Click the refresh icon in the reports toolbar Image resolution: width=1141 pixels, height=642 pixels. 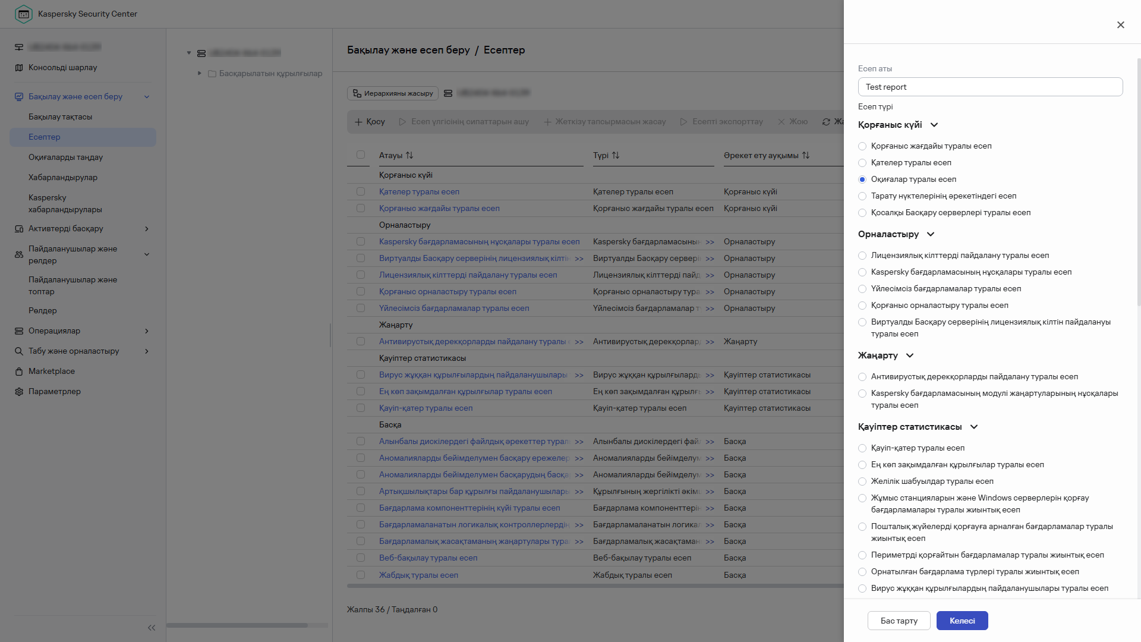(x=826, y=122)
